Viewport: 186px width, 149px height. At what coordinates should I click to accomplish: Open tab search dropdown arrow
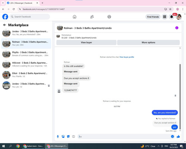[3, 3]
